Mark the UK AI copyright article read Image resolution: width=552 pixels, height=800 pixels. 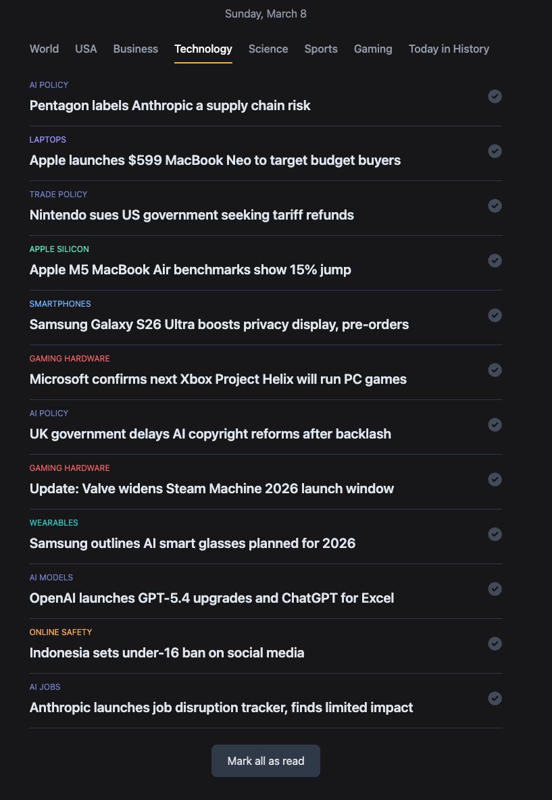(495, 425)
